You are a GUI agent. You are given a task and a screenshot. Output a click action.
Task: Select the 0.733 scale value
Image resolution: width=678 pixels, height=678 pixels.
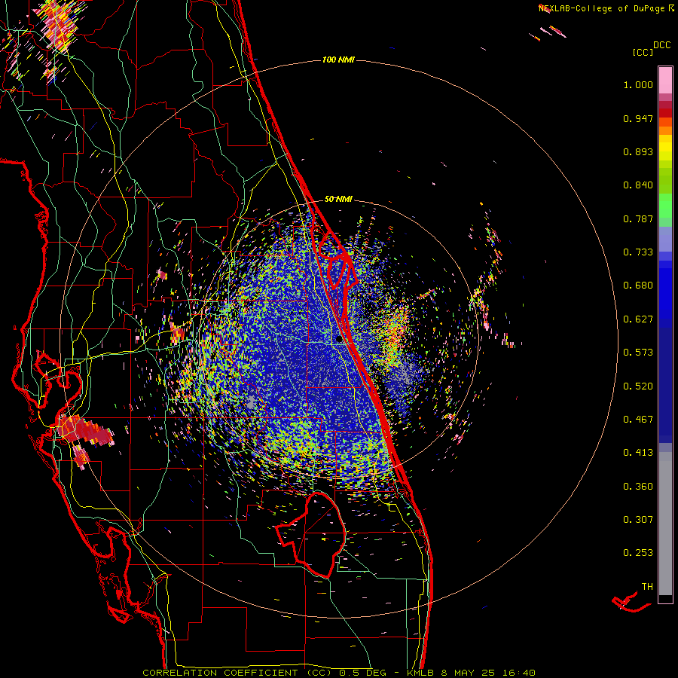coord(638,252)
